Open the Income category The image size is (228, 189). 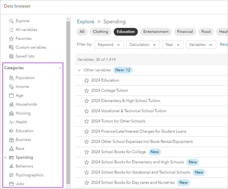click(x=22, y=86)
